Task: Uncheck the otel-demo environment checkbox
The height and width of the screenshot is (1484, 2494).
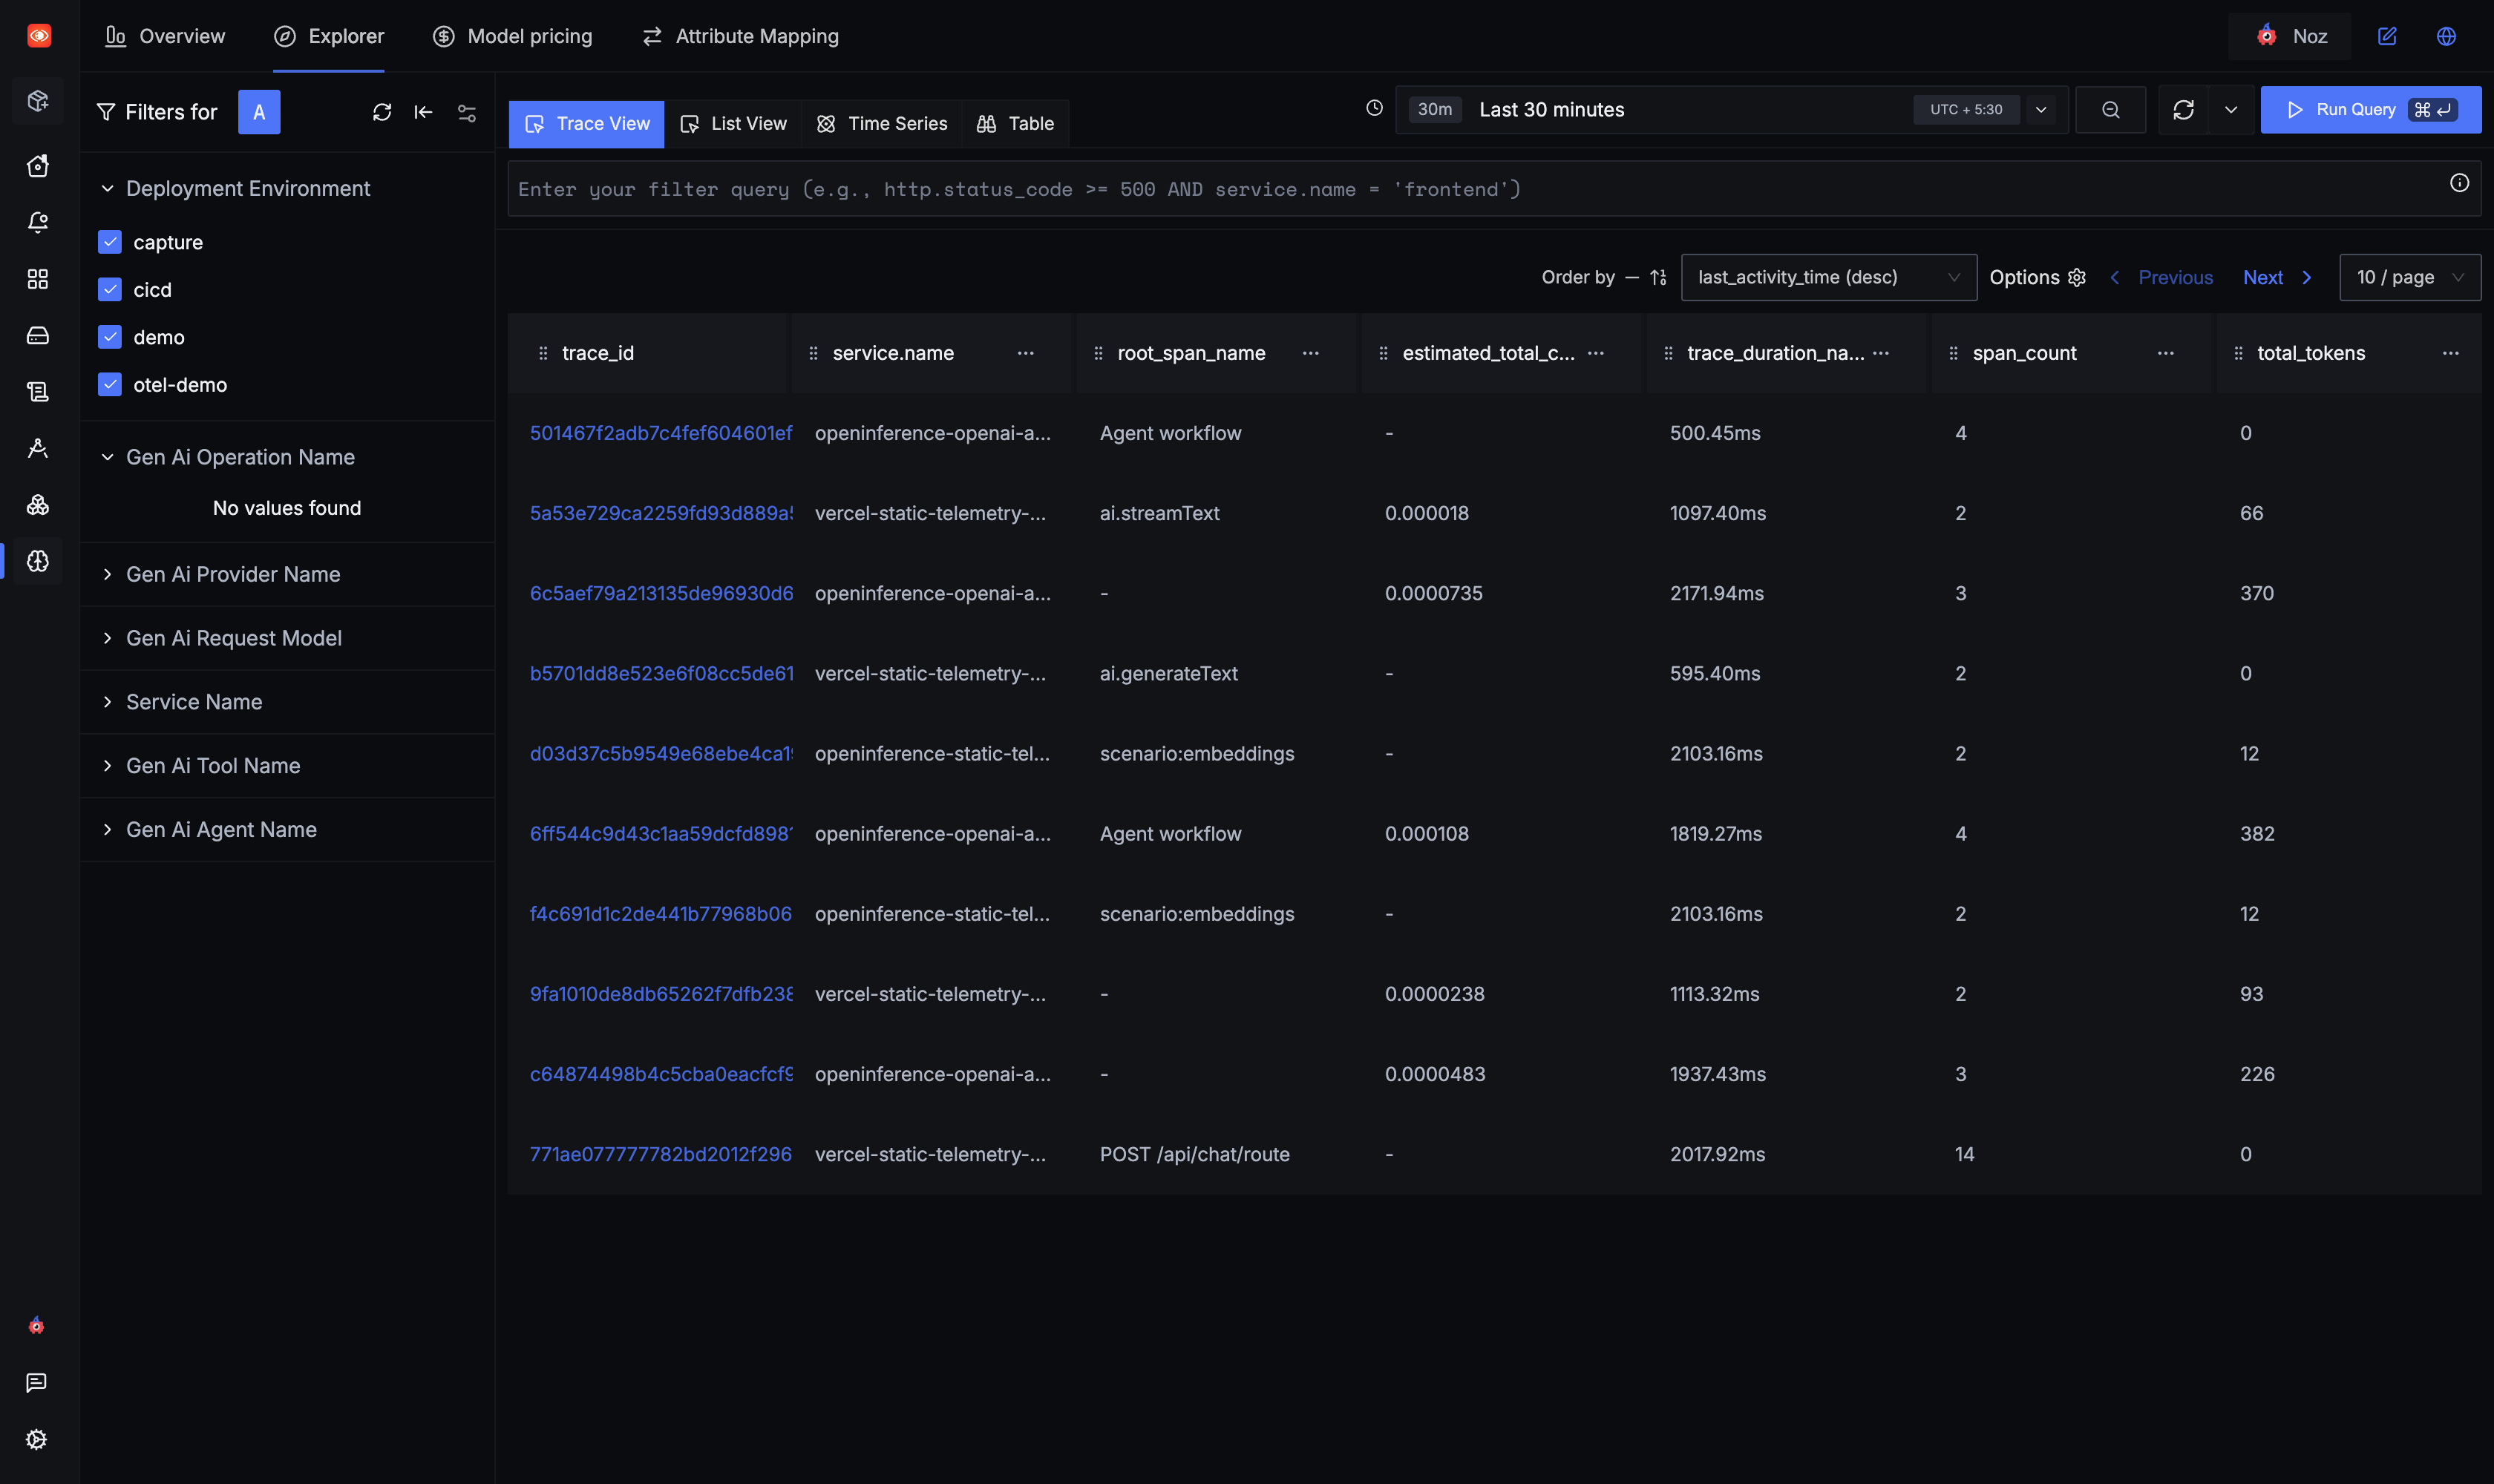Action: [110, 385]
